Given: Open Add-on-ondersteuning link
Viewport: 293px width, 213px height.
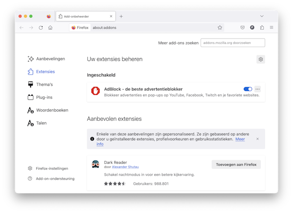Looking at the screenshot, I should [x=51, y=179].
